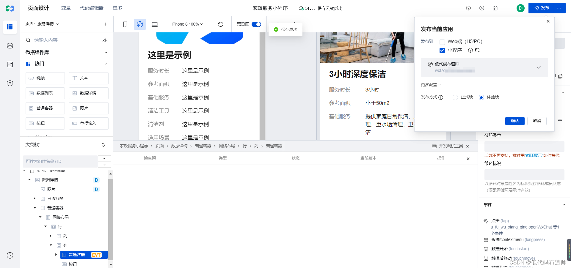This screenshot has width=571, height=268.
Task: Click info icon beside 发布方式
Action: coord(441,97)
